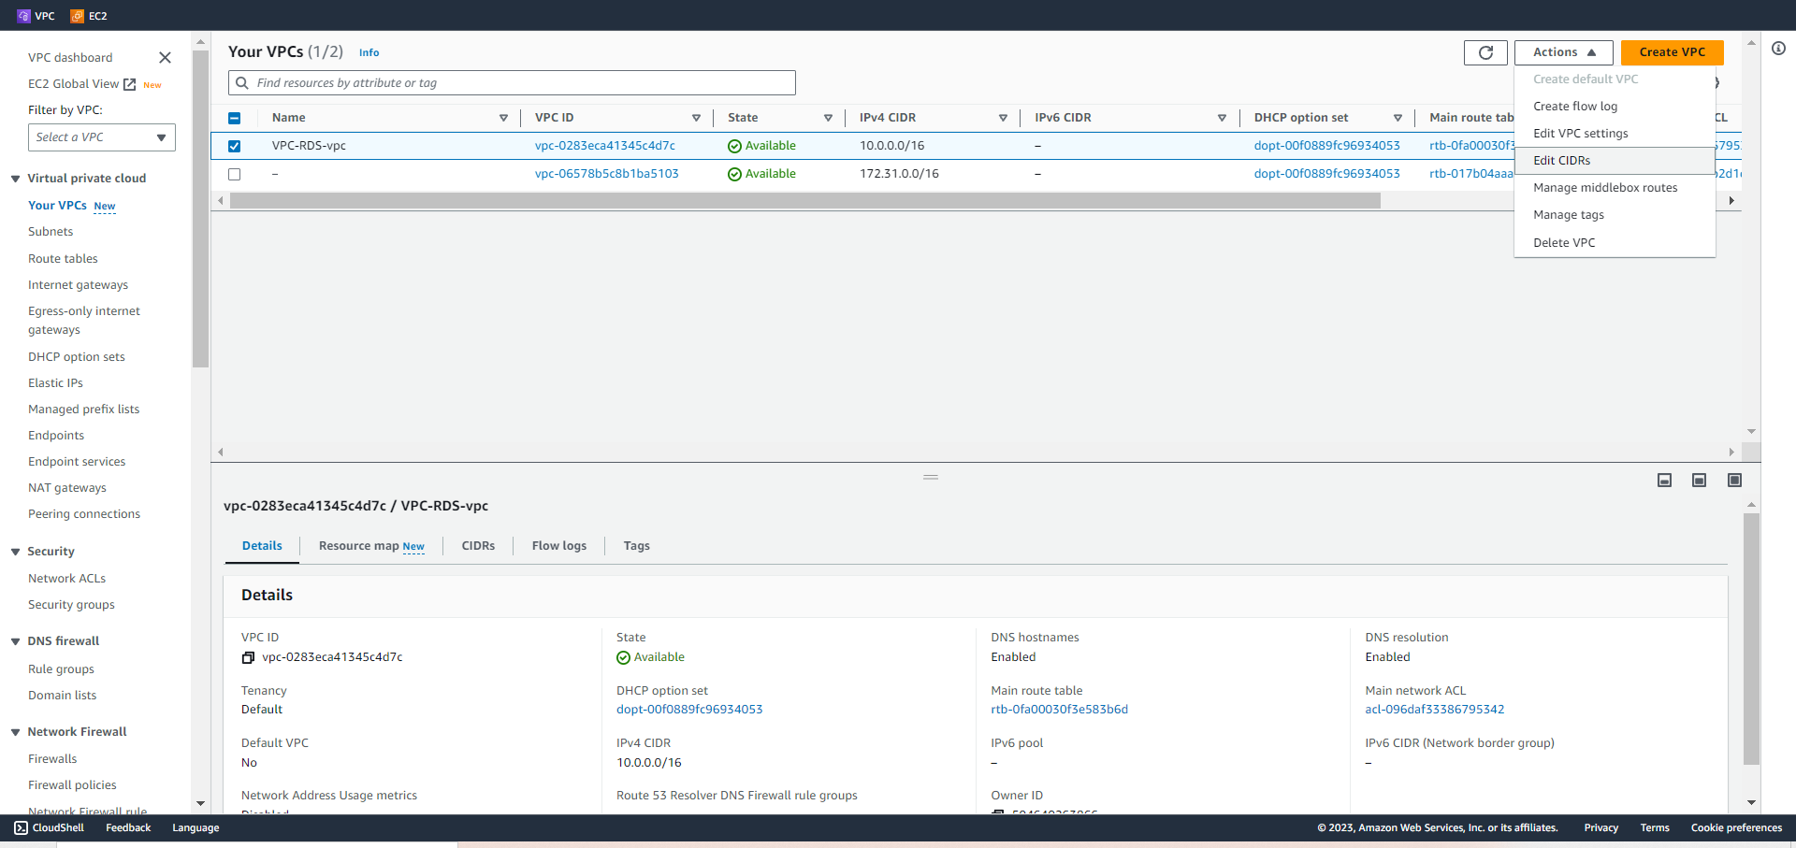
Task: Click the details pane vertical scrollbar
Action: point(1751,640)
